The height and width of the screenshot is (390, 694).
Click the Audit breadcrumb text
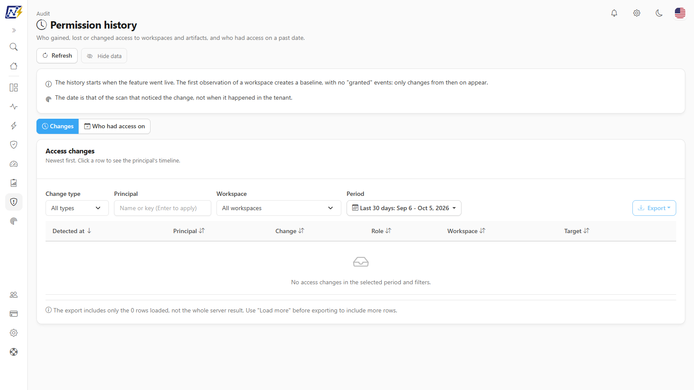tap(43, 13)
